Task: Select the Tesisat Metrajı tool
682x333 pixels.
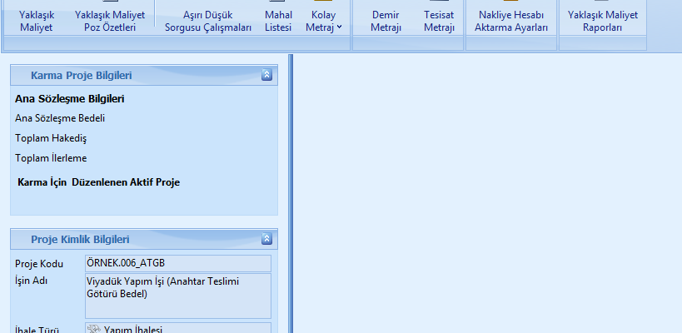Action: (x=438, y=21)
